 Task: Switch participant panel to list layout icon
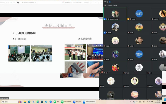(110, 2)
